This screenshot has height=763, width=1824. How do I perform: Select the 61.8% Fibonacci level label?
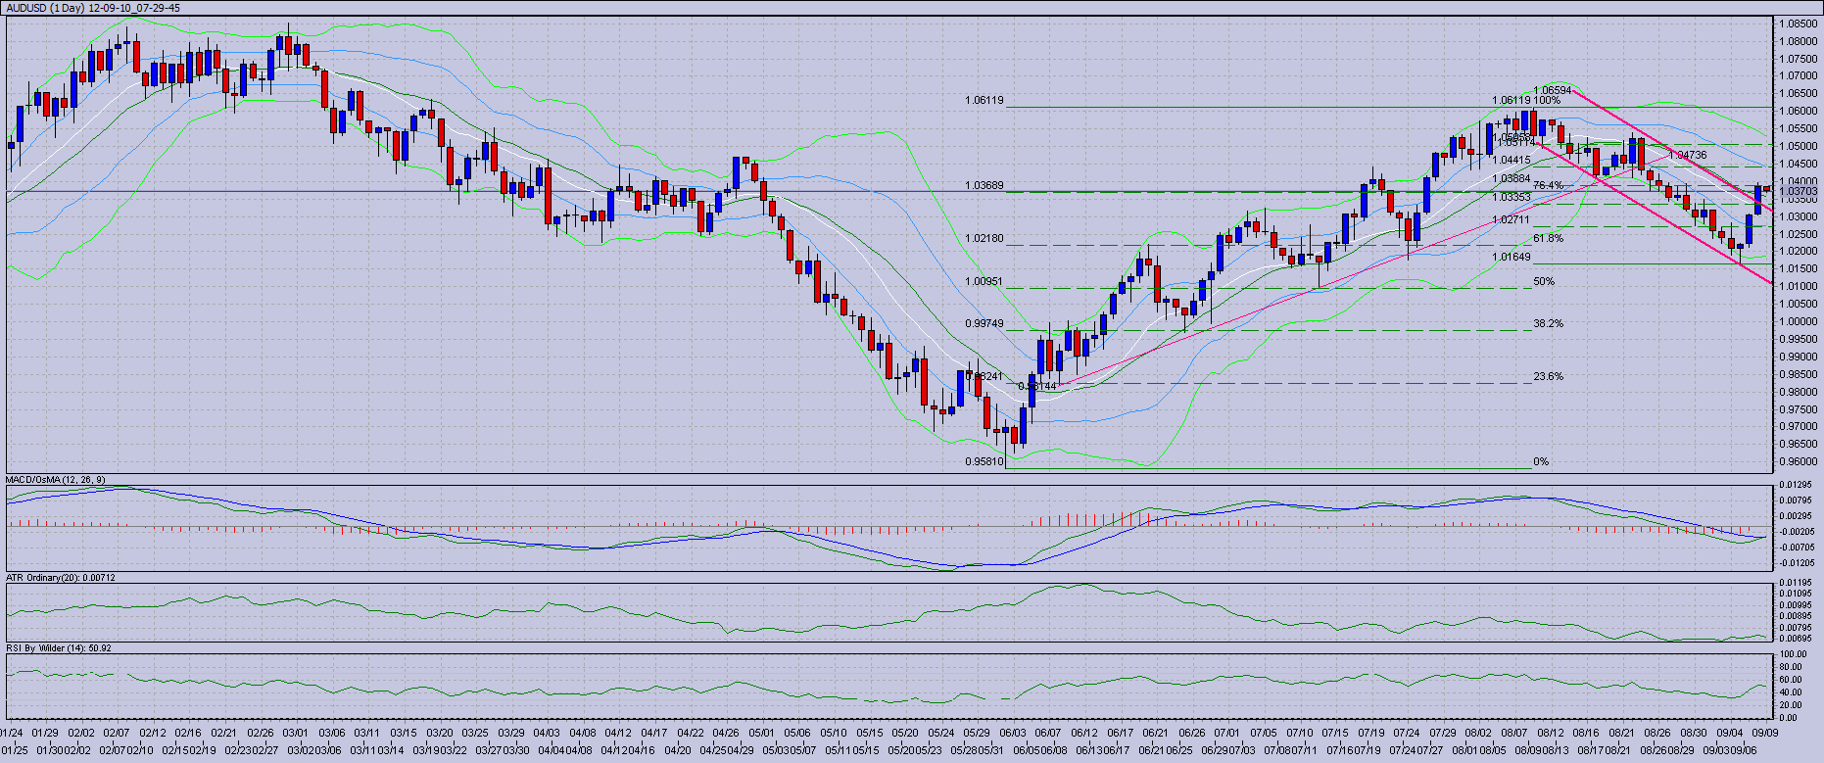pos(1548,238)
